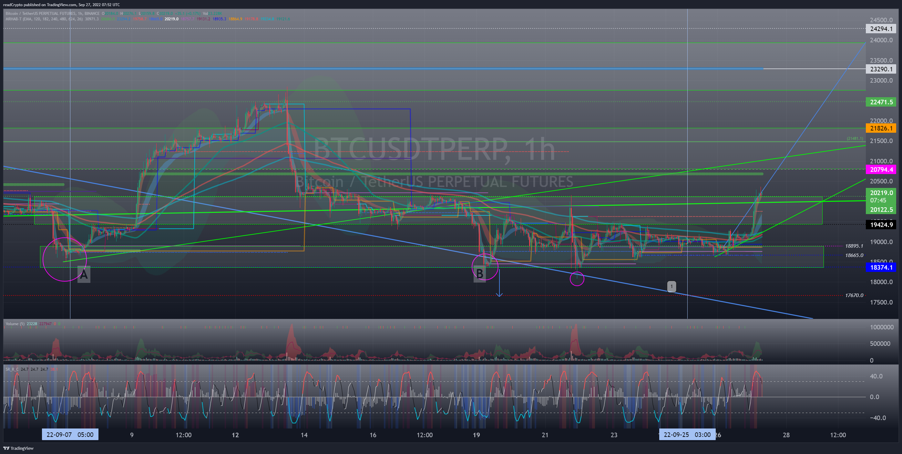
Task: Click the 23000.0 price axis tick
Action: pyautogui.click(x=881, y=80)
